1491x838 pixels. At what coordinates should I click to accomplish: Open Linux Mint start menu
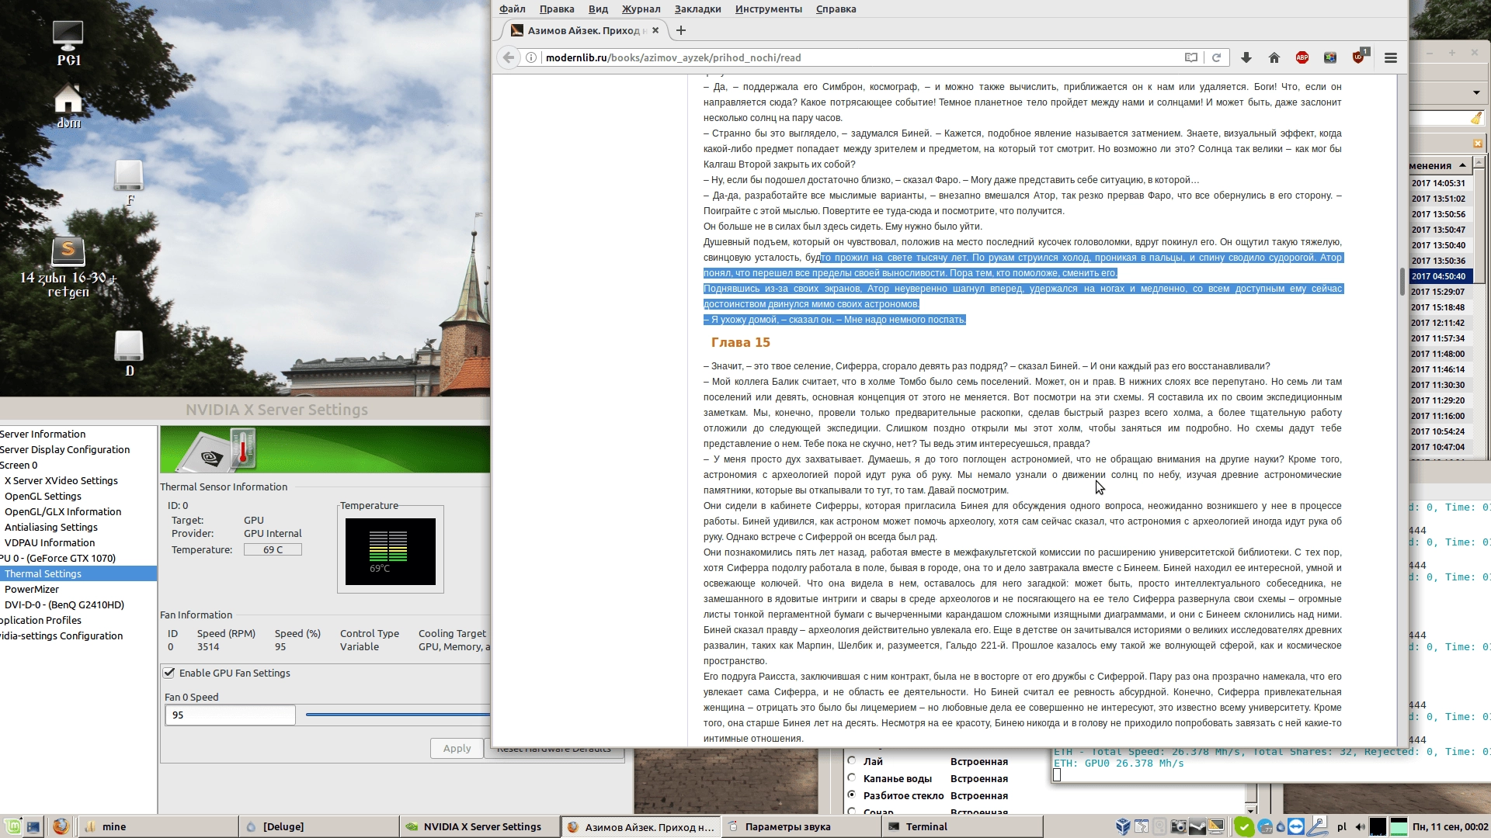[12, 826]
